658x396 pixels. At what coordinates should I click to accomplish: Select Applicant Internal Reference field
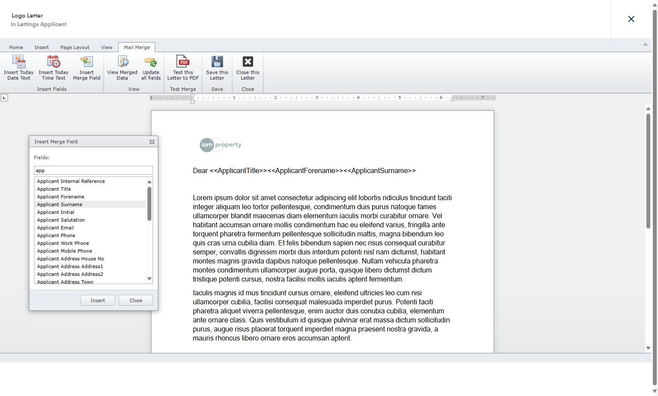[90, 181]
